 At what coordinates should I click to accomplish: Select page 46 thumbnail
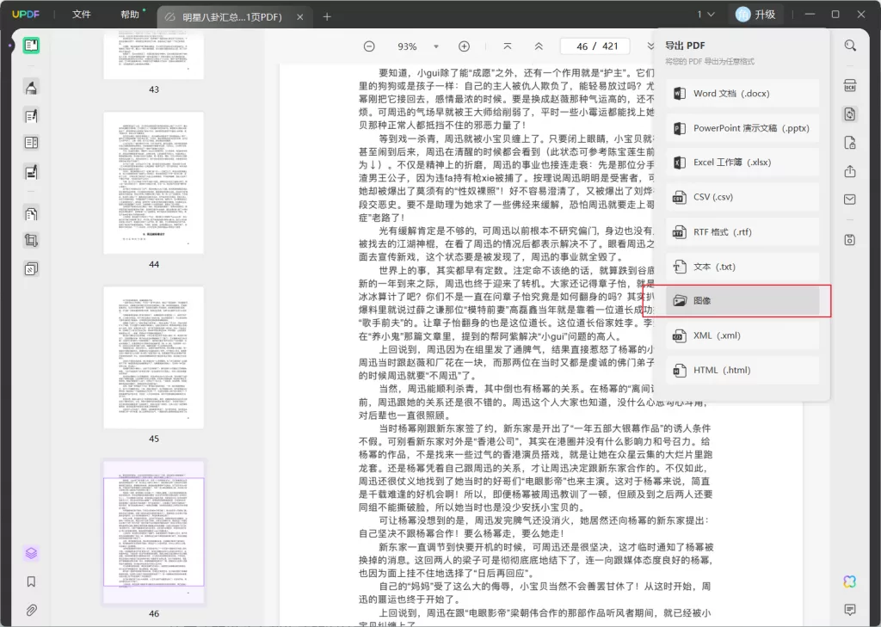click(x=154, y=532)
